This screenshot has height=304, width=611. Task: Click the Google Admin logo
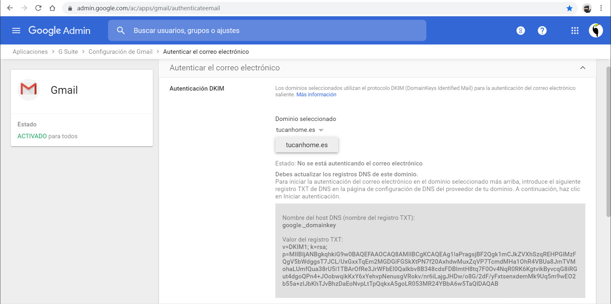click(59, 30)
